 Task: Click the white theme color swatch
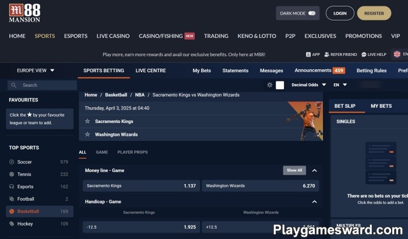(x=280, y=85)
